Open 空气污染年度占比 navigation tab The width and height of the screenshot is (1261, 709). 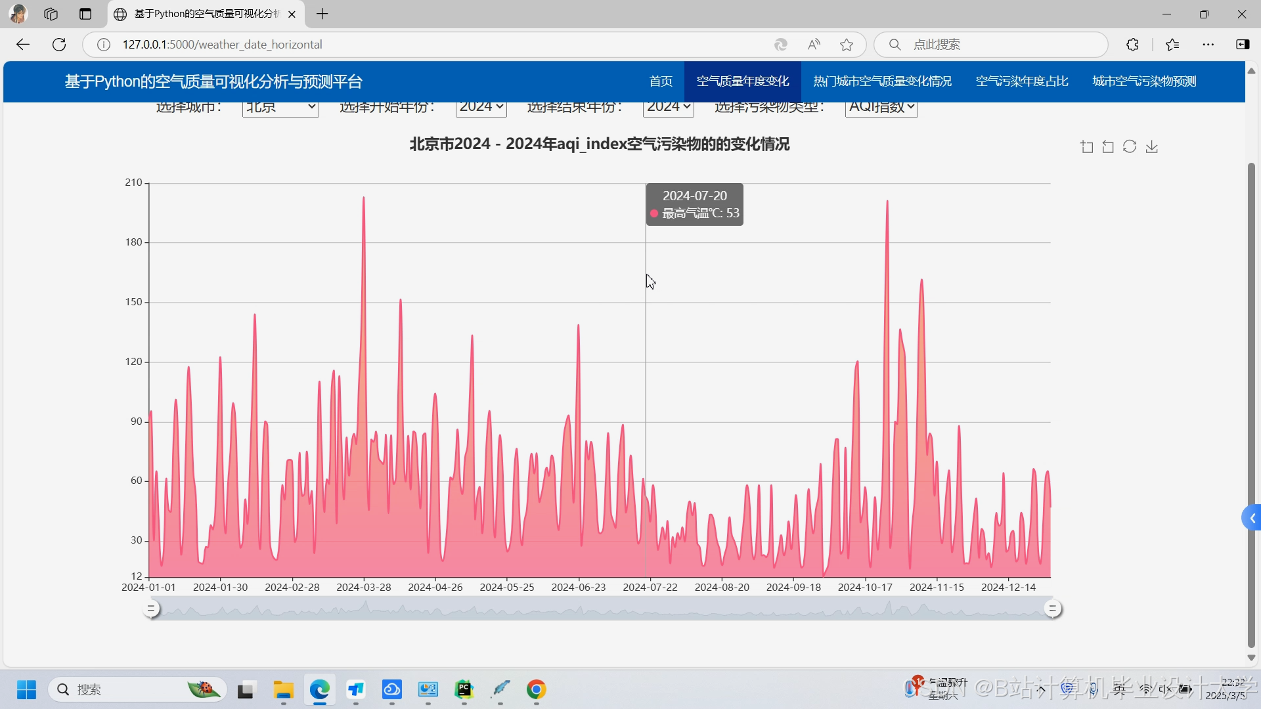click(1022, 81)
